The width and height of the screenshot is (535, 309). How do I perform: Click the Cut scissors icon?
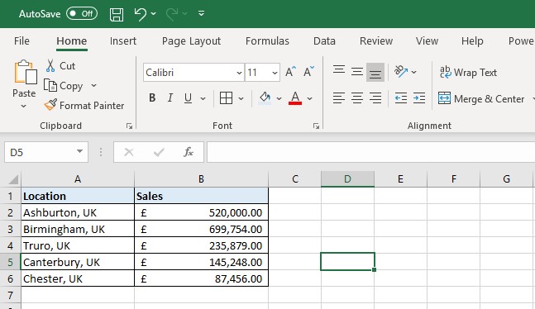pyautogui.click(x=50, y=65)
